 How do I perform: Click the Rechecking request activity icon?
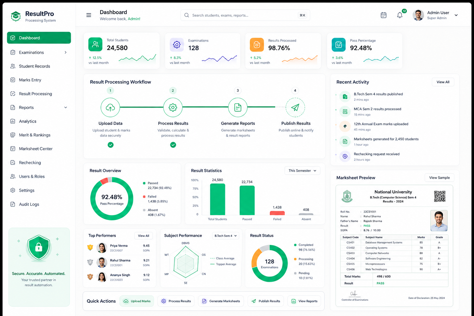345,156
